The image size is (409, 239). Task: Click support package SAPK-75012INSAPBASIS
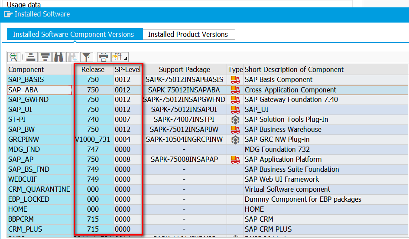pyautogui.click(x=185, y=80)
